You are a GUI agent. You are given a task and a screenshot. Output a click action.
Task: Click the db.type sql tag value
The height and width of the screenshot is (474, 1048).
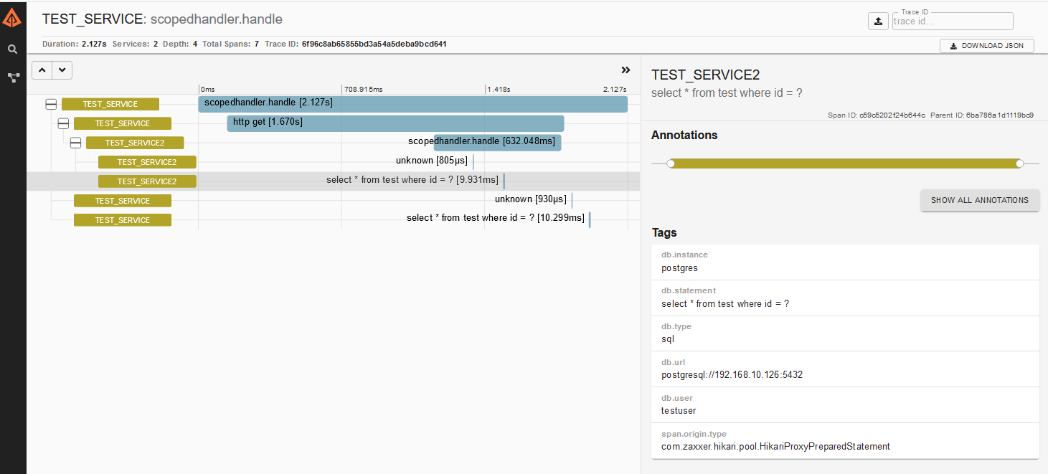(668, 339)
